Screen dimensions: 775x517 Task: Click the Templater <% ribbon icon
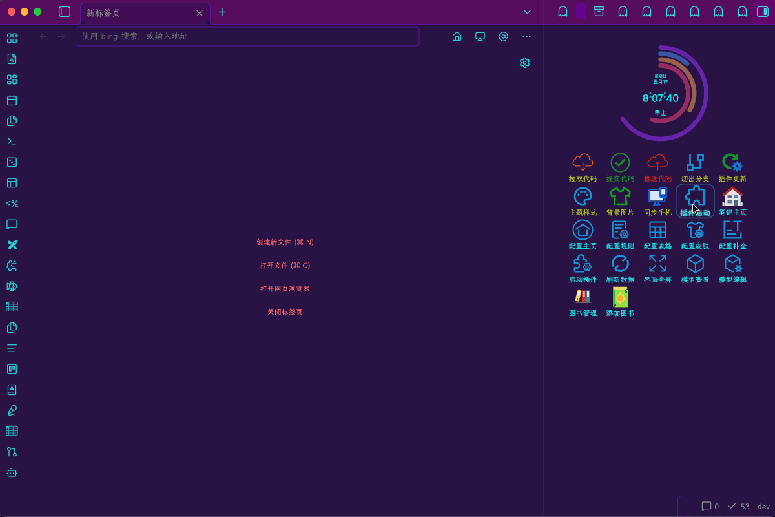[12, 204]
